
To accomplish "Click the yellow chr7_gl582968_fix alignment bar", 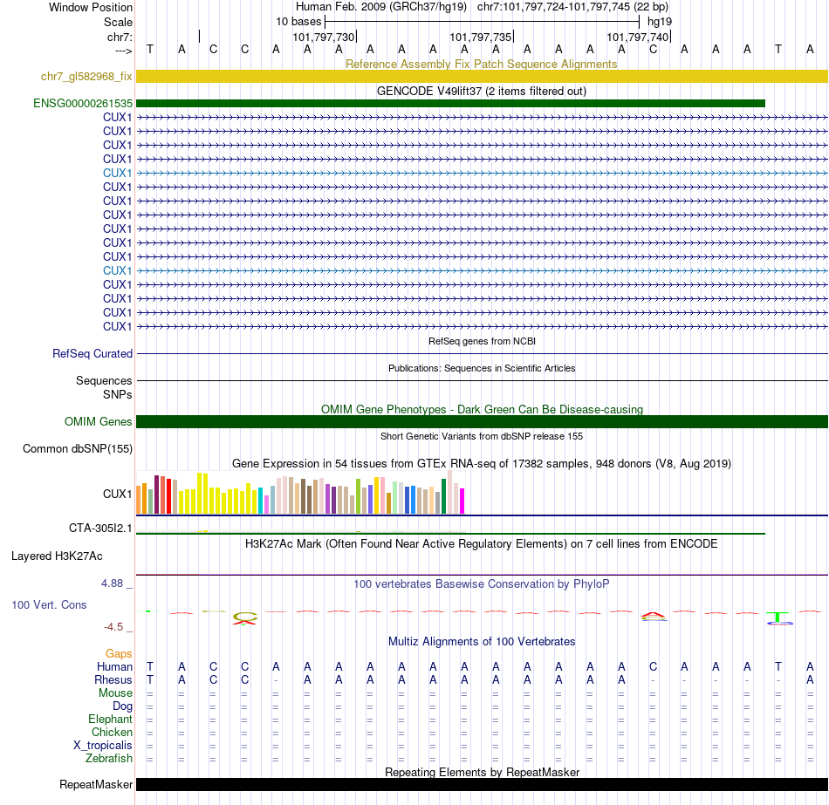I will tap(482, 76).
